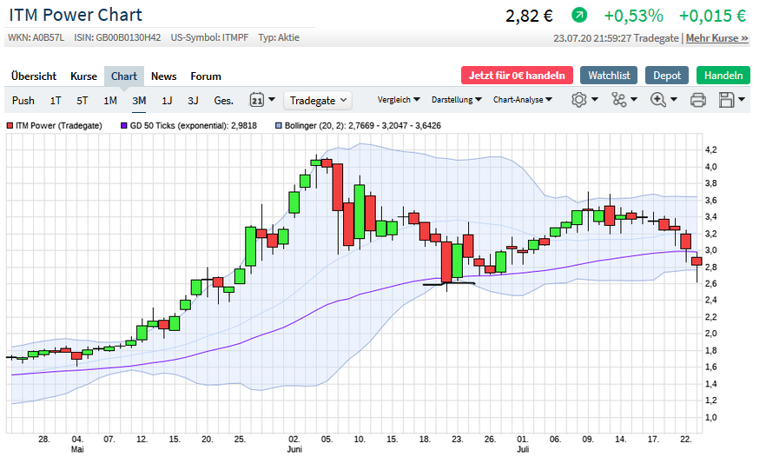Click the green price-up arrow icon
The height and width of the screenshot is (457, 766).
[579, 16]
